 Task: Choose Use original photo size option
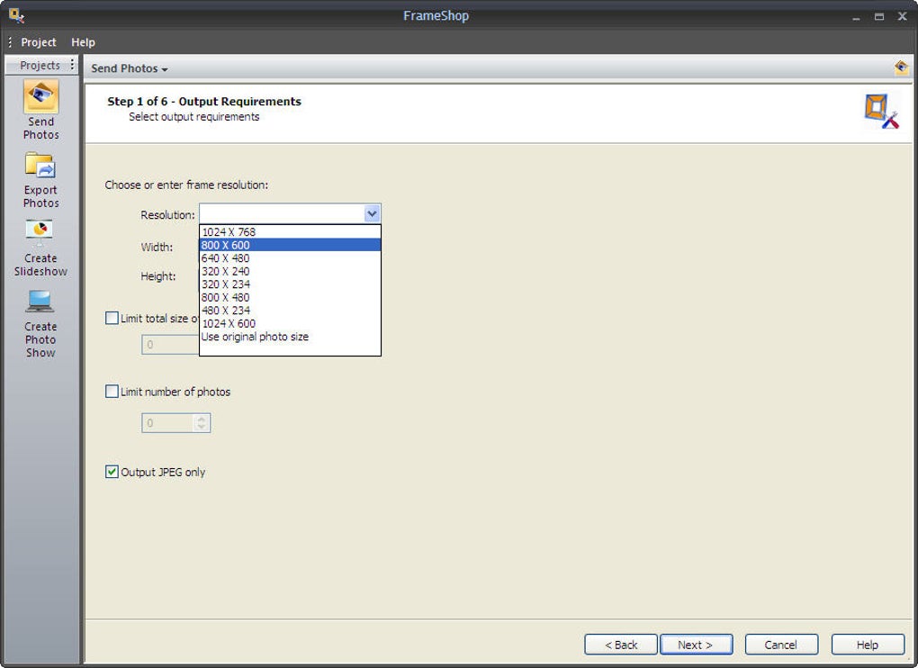click(x=290, y=337)
